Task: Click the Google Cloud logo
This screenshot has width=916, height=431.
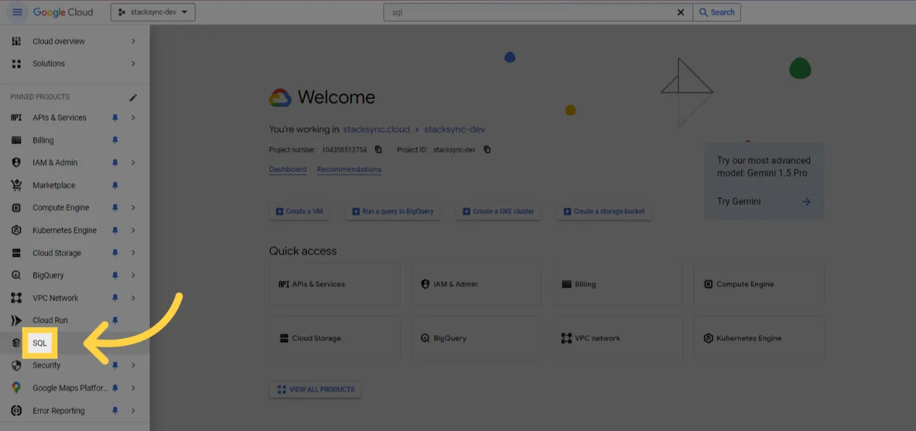Action: coord(63,12)
